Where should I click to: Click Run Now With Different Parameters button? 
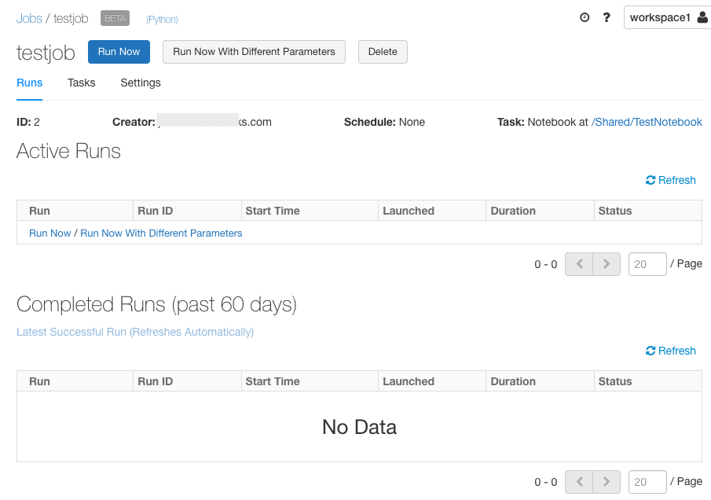coord(254,52)
